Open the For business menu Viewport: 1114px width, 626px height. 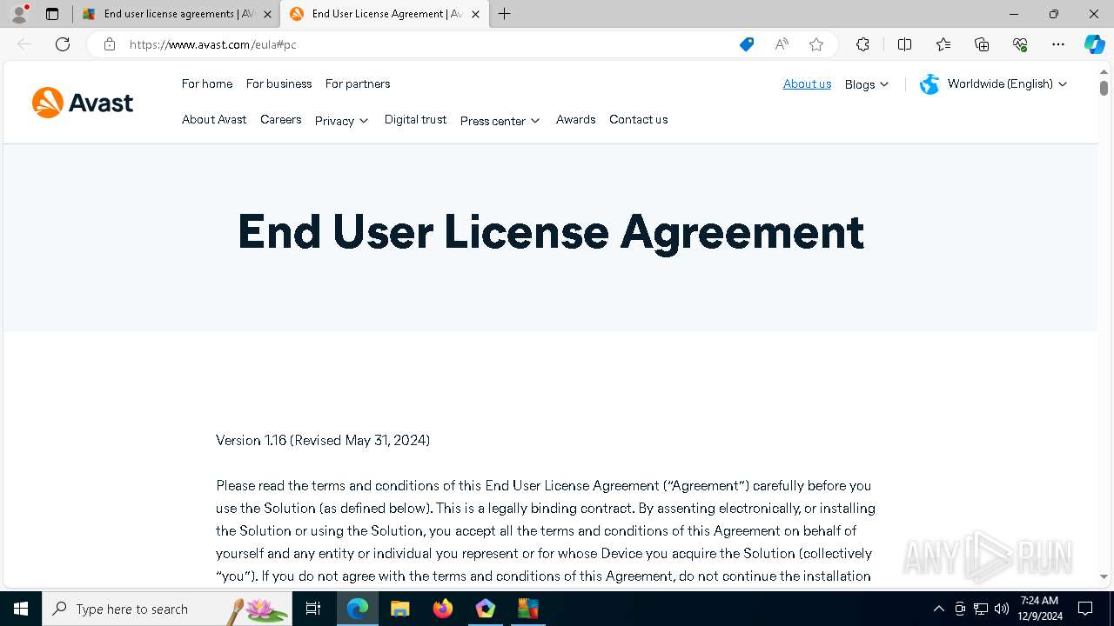(278, 83)
